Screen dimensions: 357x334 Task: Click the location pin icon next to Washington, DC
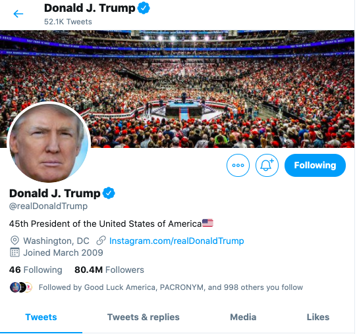(x=14, y=241)
